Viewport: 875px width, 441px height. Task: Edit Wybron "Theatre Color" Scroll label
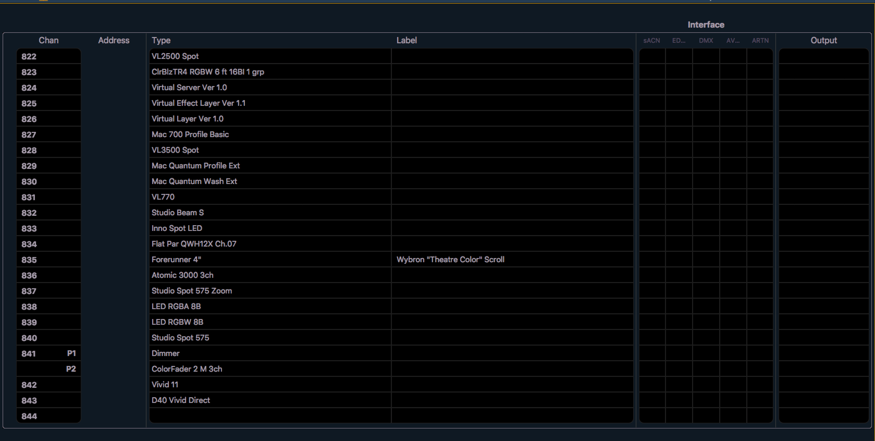click(x=512, y=260)
